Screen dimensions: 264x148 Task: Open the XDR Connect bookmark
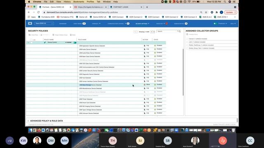(116, 17)
